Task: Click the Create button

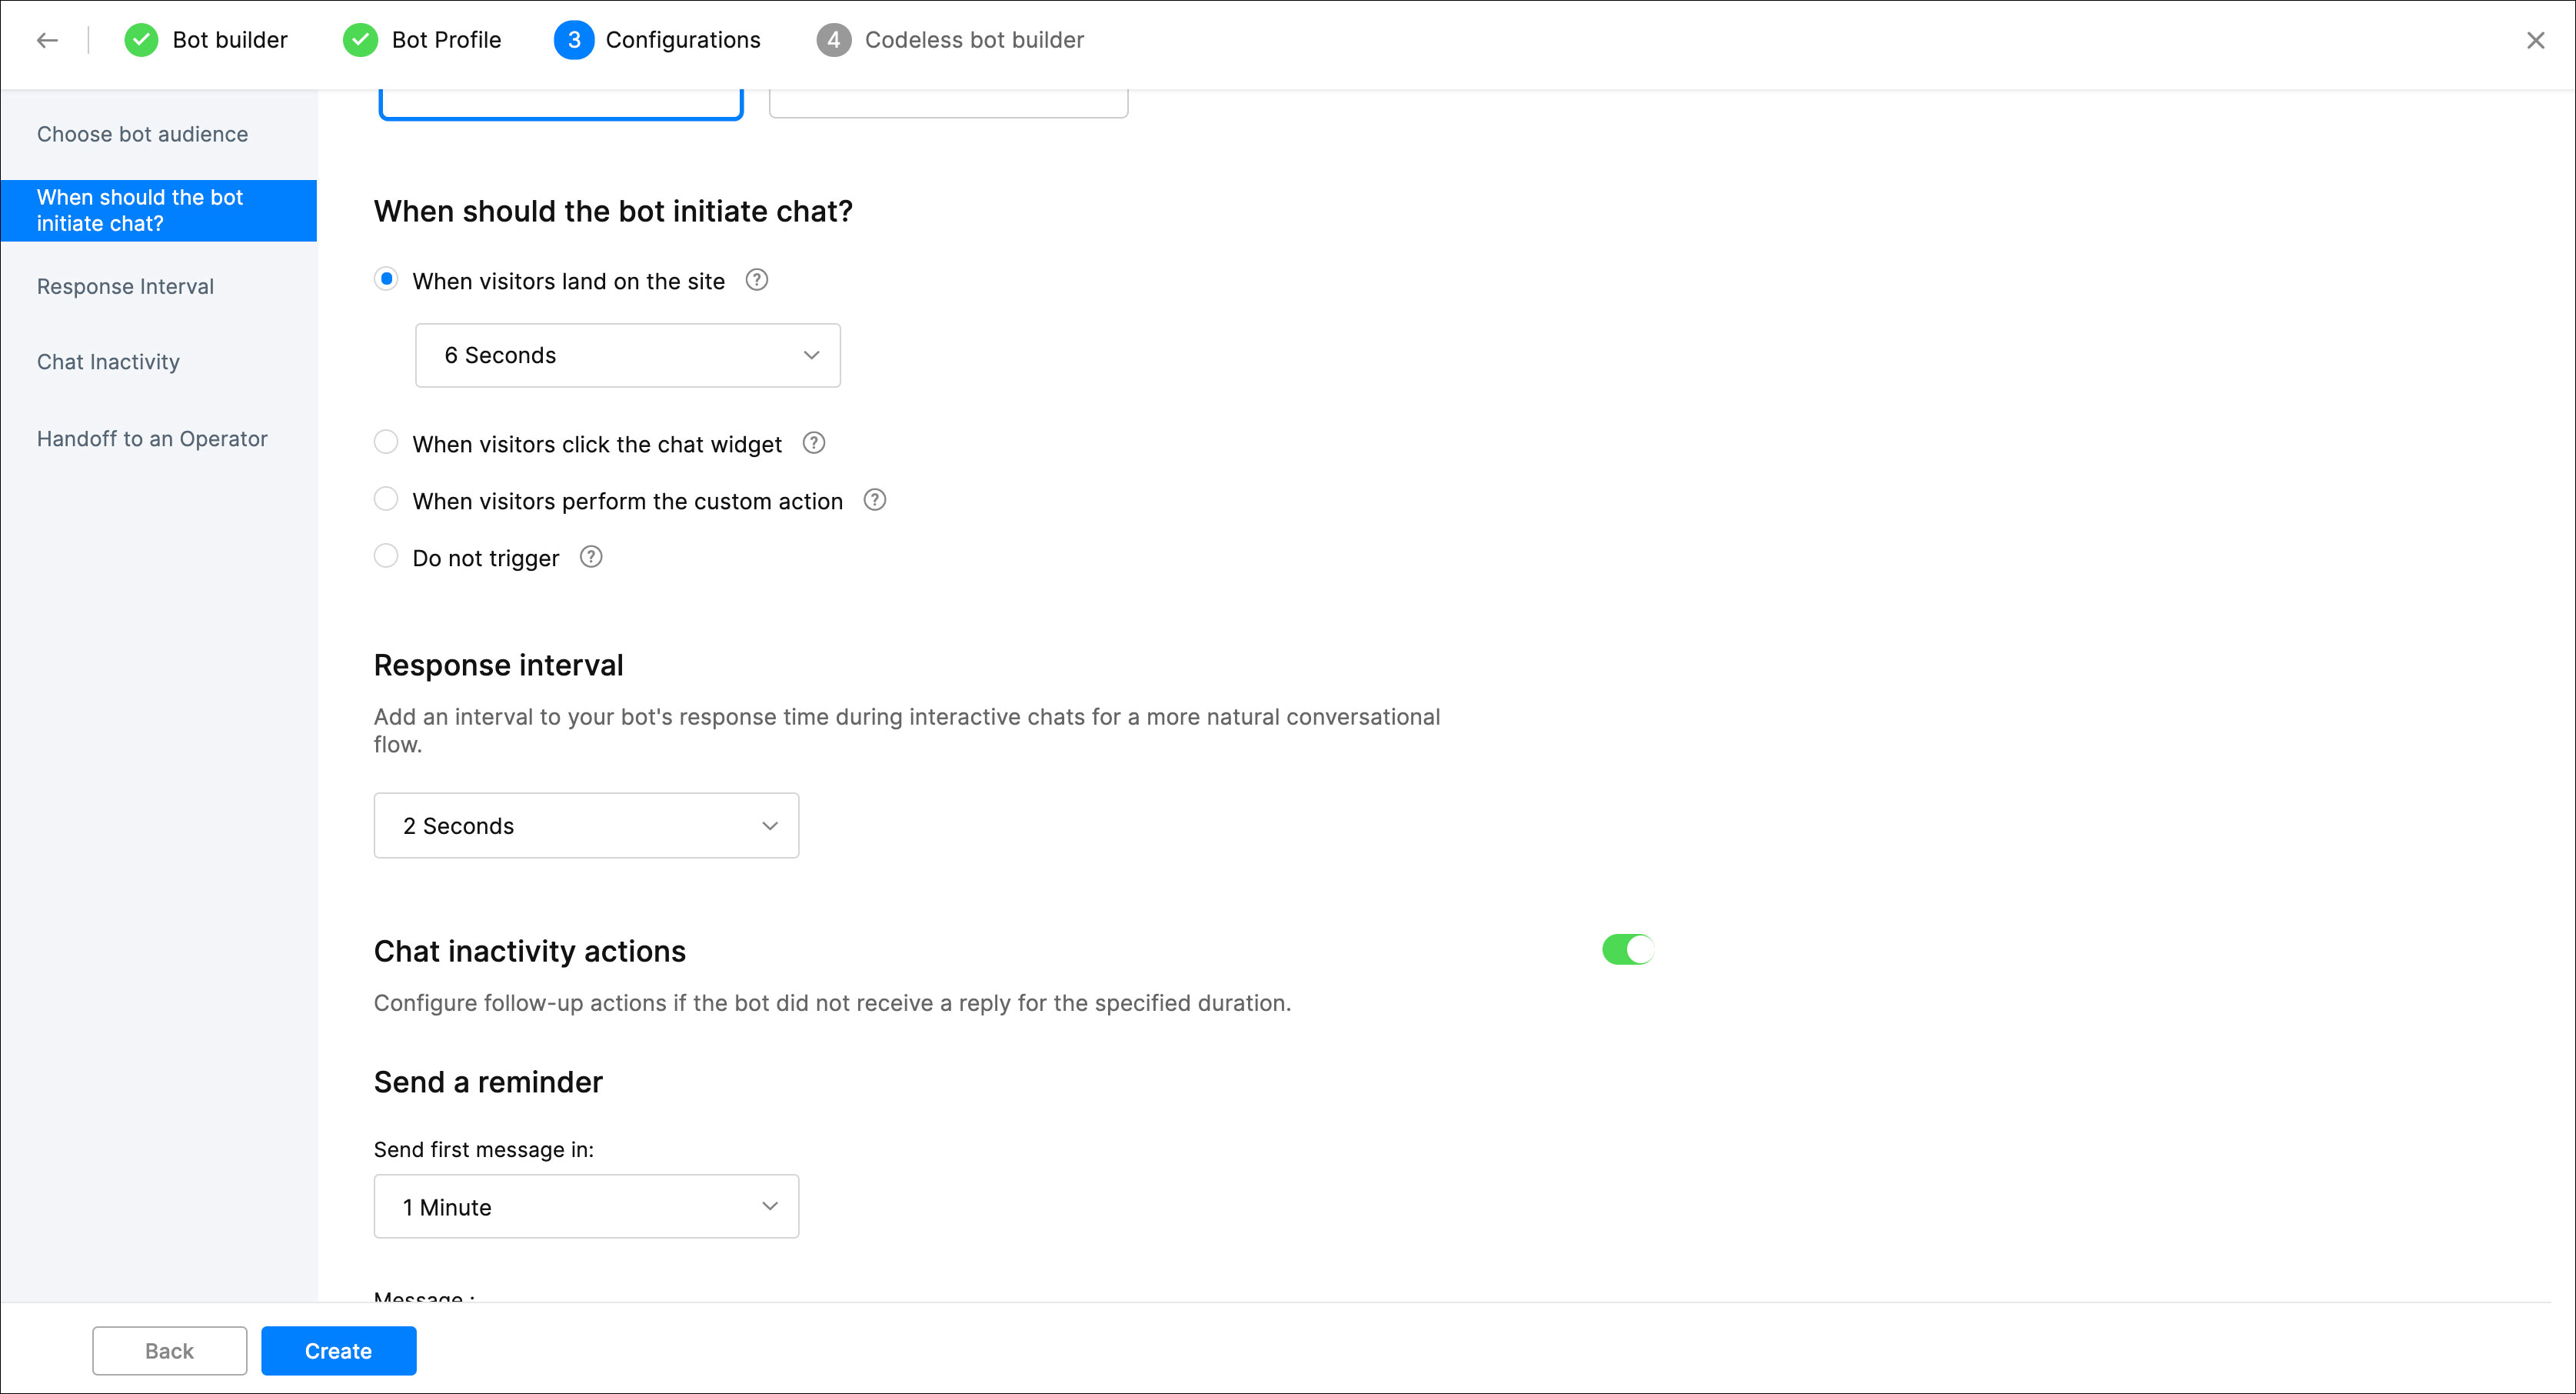Action: (339, 1351)
